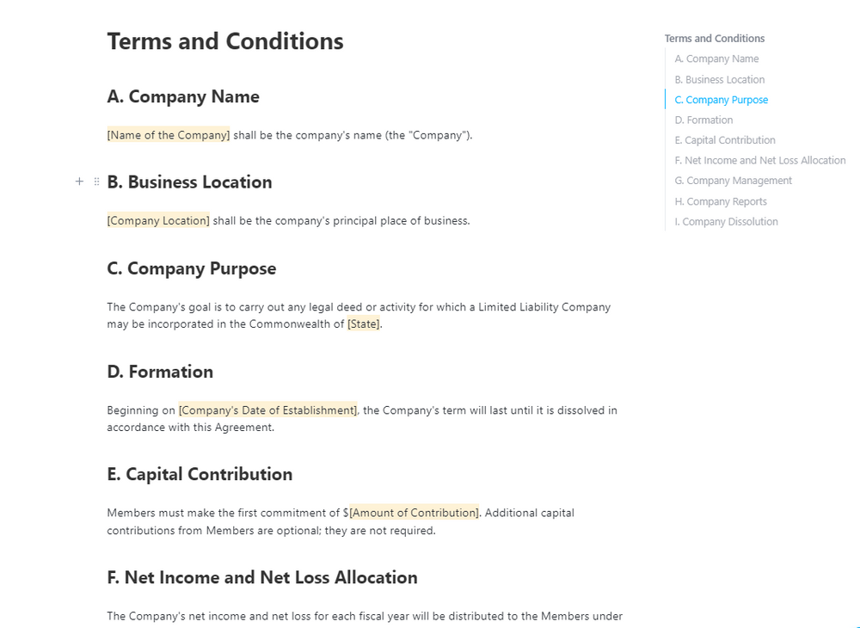Open C. Company Purpose in outline sidebar

pos(721,100)
